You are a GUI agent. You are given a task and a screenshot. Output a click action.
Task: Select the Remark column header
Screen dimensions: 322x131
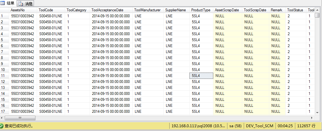(277, 10)
